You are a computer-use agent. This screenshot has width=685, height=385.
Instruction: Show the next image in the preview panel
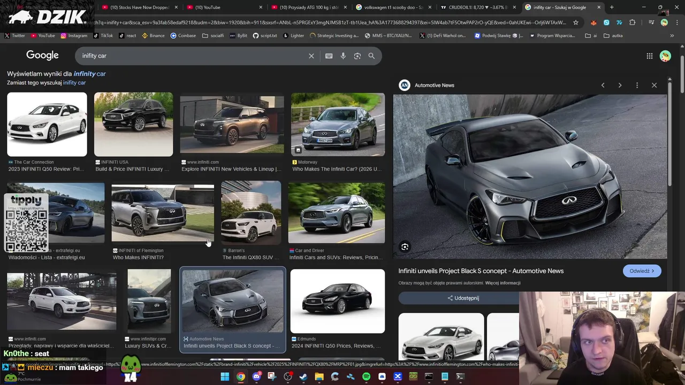(620, 85)
